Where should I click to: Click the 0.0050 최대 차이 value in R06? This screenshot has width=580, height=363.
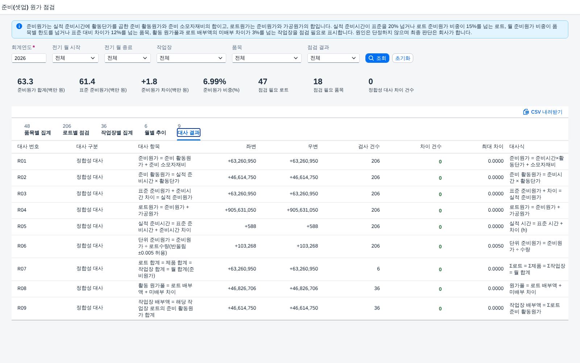496,246
